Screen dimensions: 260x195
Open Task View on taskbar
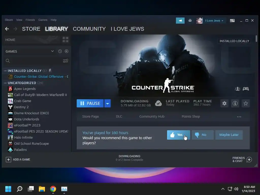point(31,189)
